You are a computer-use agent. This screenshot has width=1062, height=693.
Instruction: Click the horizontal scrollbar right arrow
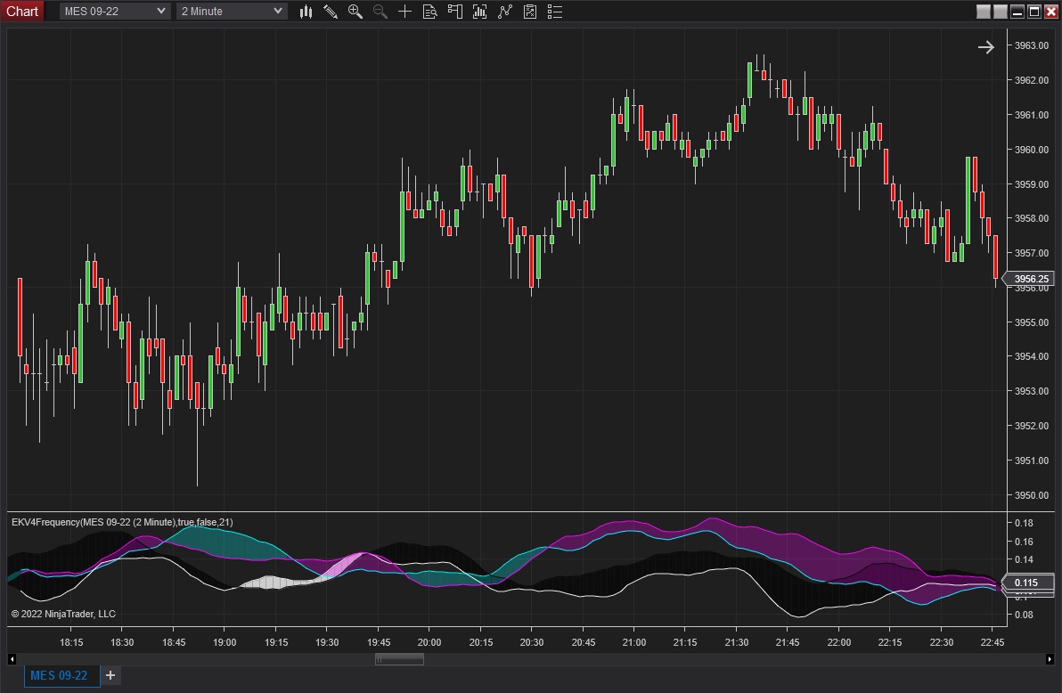pyautogui.click(x=1050, y=658)
